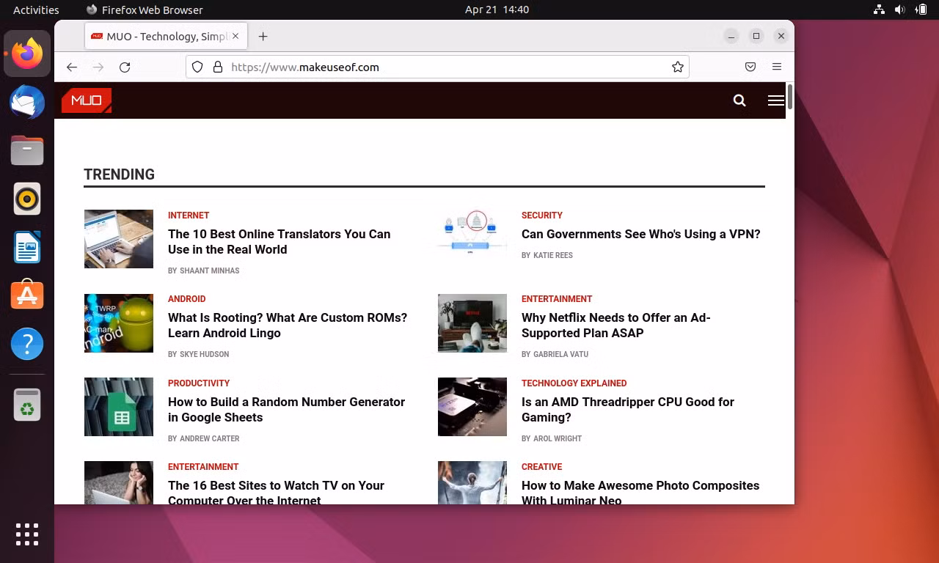Go back with the browser back arrow
The height and width of the screenshot is (563, 939).
tap(71, 67)
